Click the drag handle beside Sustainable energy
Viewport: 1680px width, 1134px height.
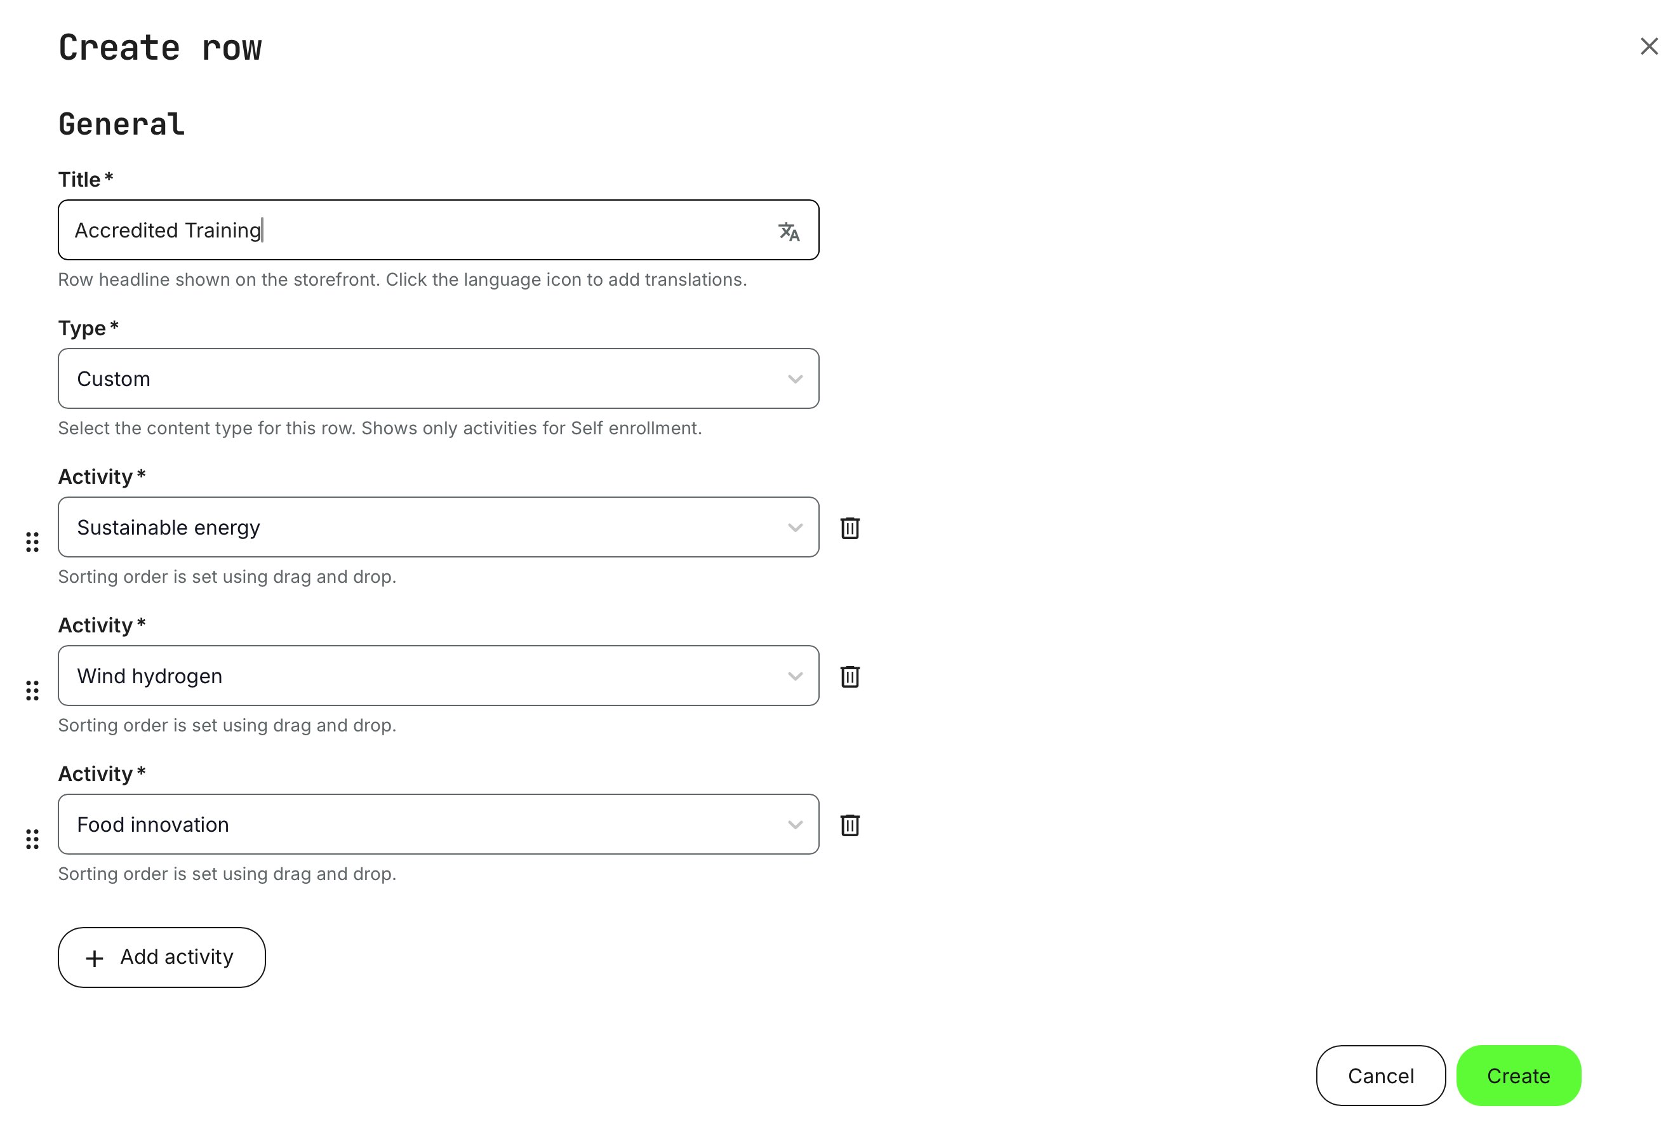point(32,542)
